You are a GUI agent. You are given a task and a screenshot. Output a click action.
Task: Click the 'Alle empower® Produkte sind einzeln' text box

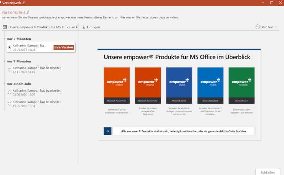(184, 131)
